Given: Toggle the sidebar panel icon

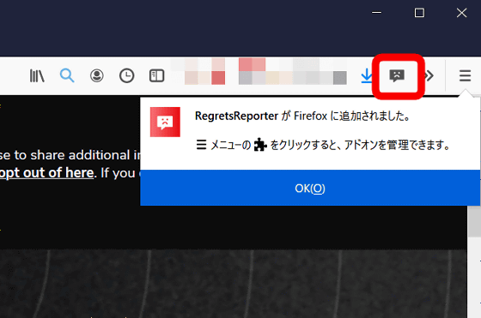Looking at the screenshot, I should pyautogui.click(x=156, y=75).
